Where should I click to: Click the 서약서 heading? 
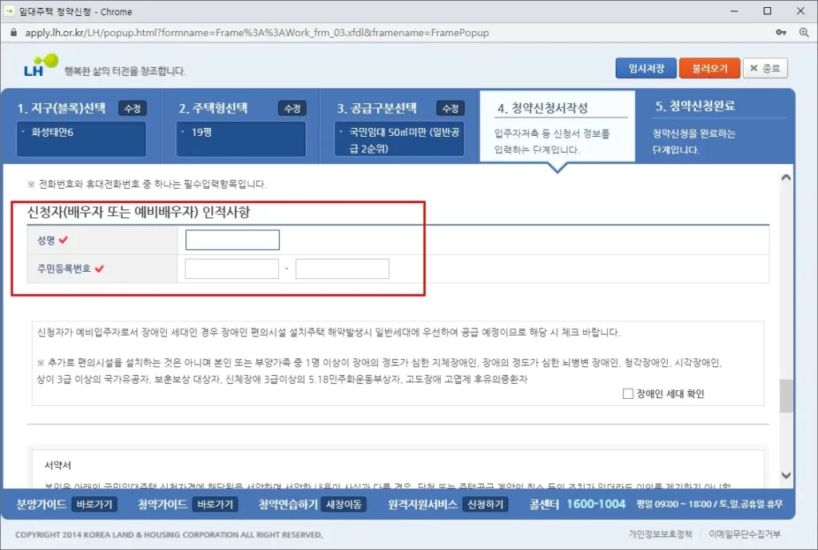58,465
